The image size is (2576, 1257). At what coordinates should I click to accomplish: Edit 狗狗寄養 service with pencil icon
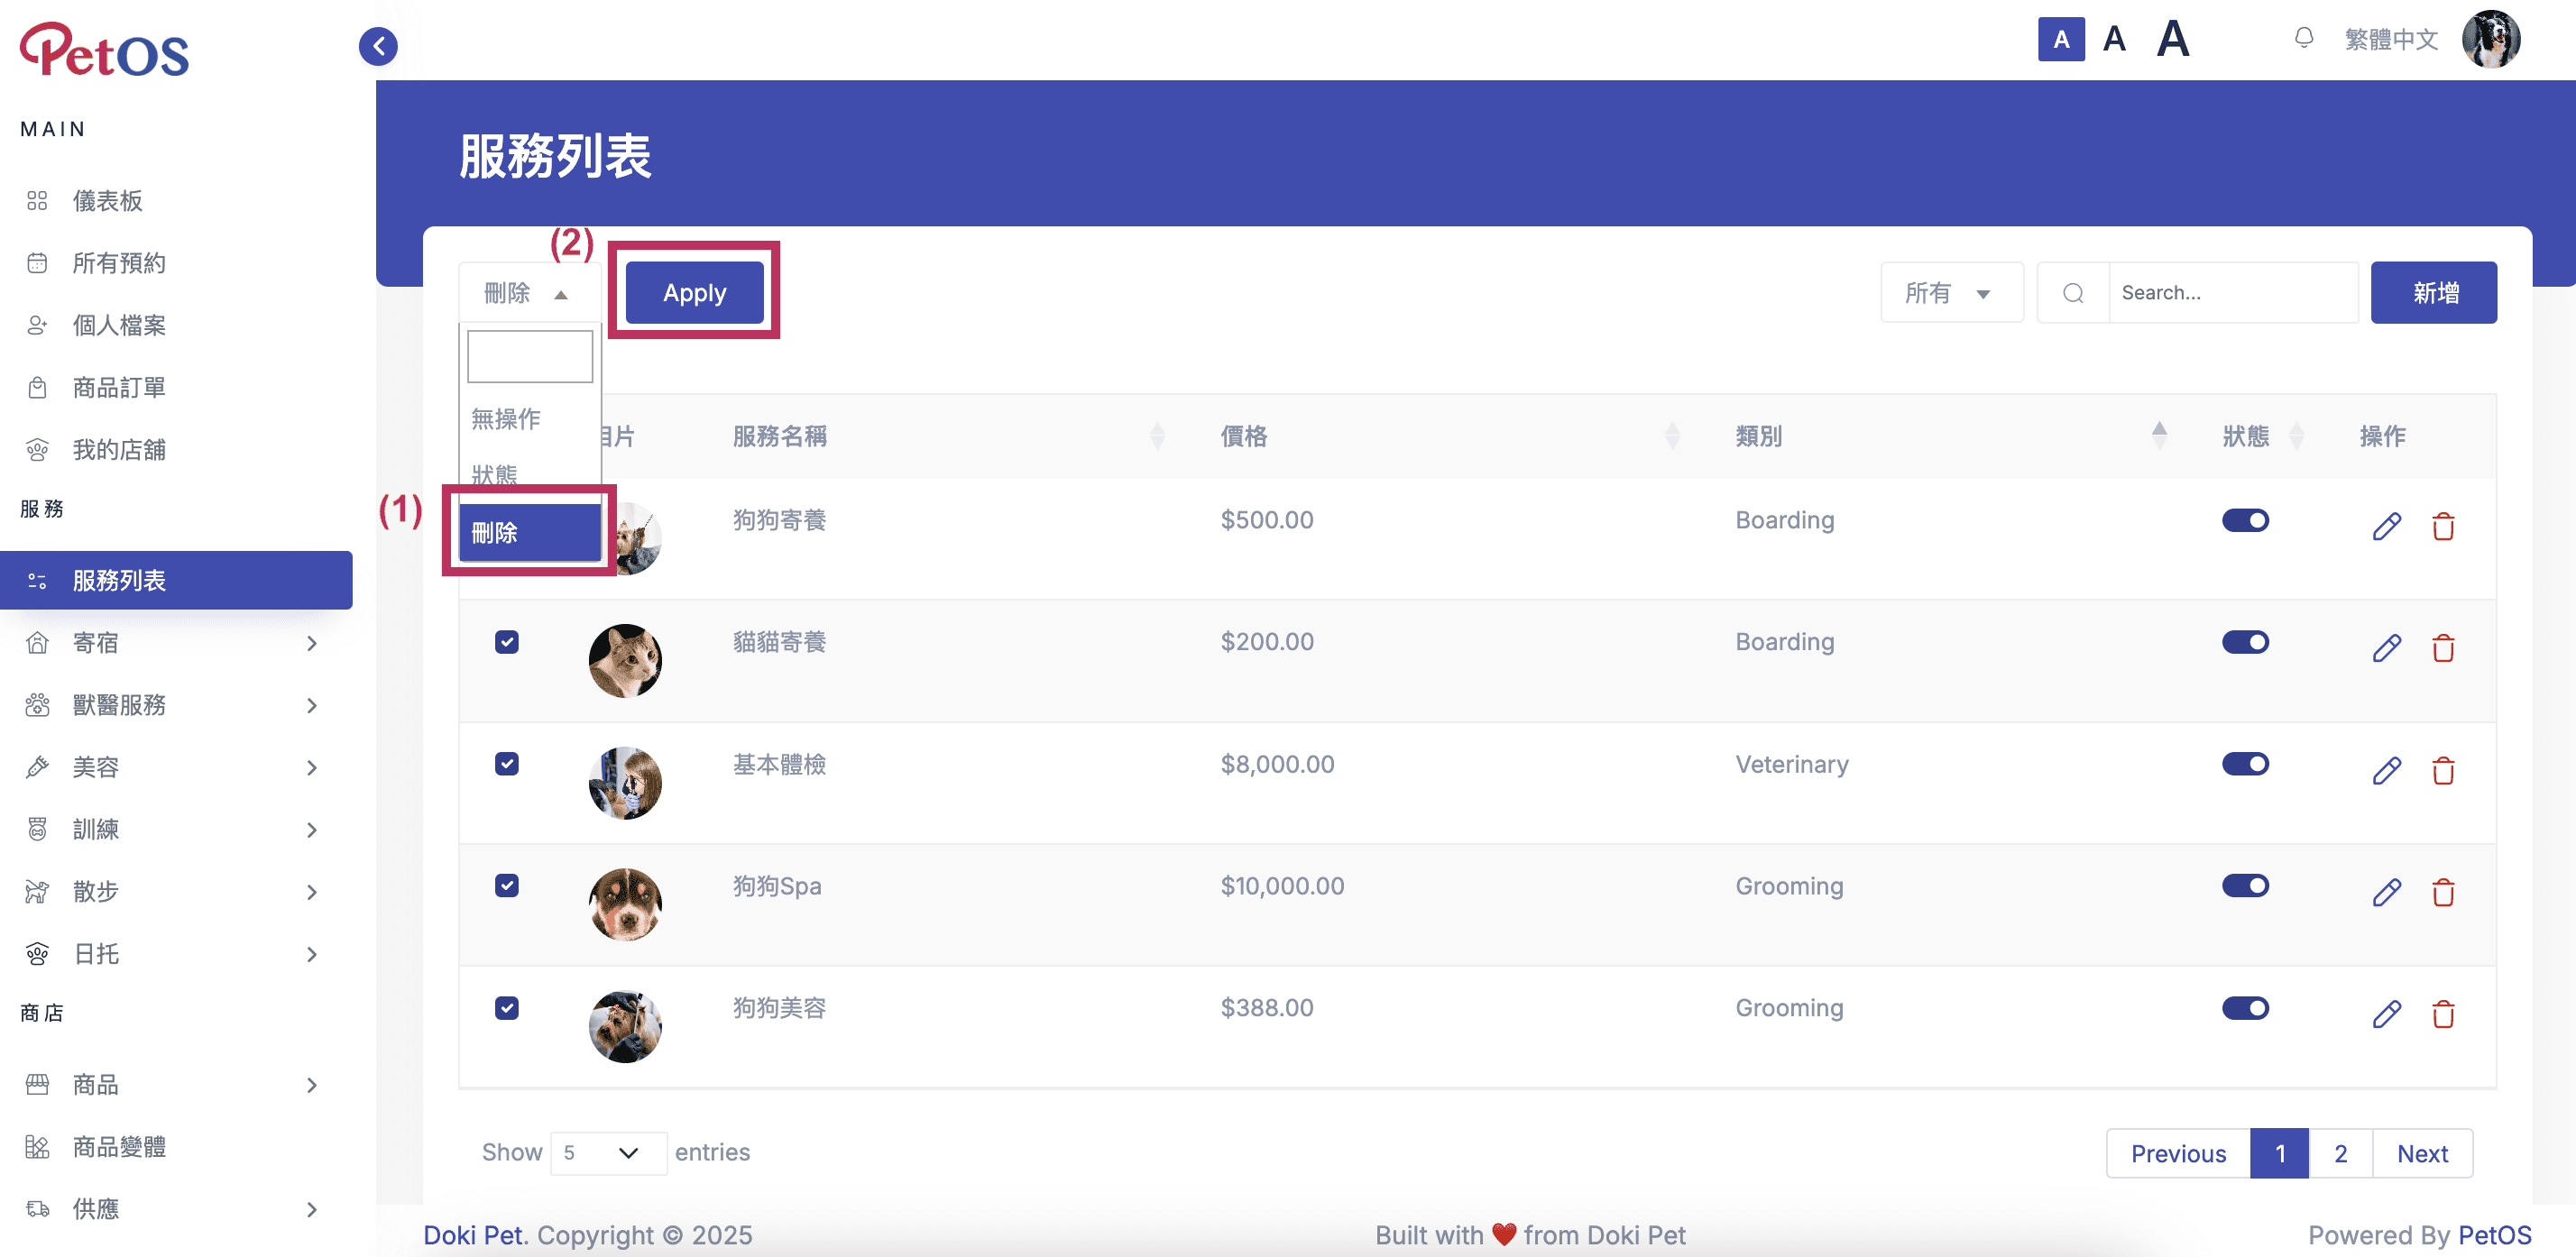tap(2386, 526)
